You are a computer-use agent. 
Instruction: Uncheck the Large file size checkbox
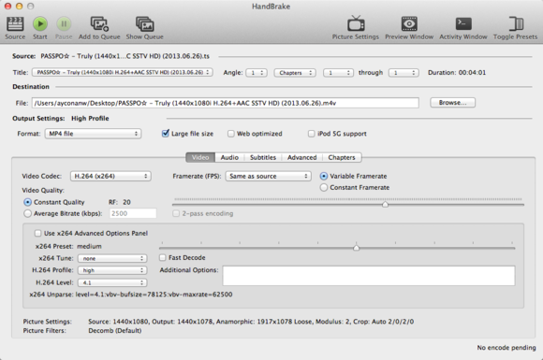(166, 134)
